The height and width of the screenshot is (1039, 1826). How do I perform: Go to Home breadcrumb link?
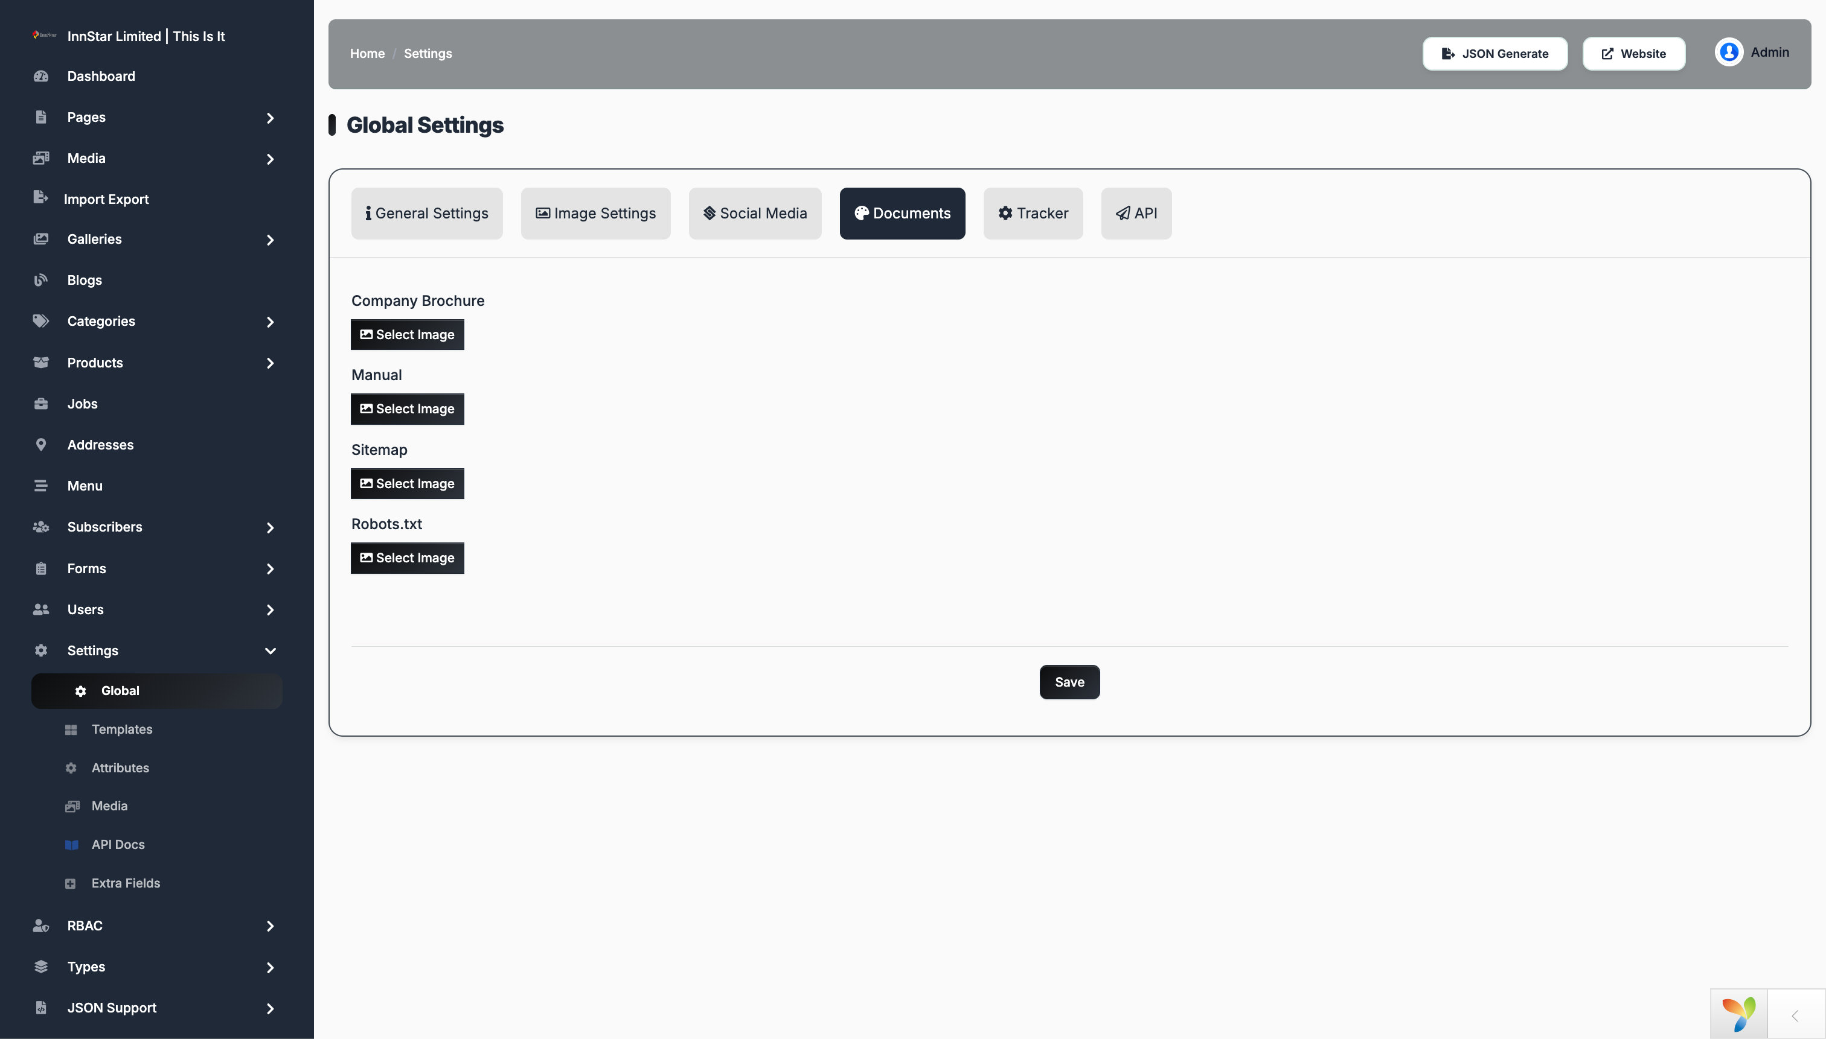(367, 54)
